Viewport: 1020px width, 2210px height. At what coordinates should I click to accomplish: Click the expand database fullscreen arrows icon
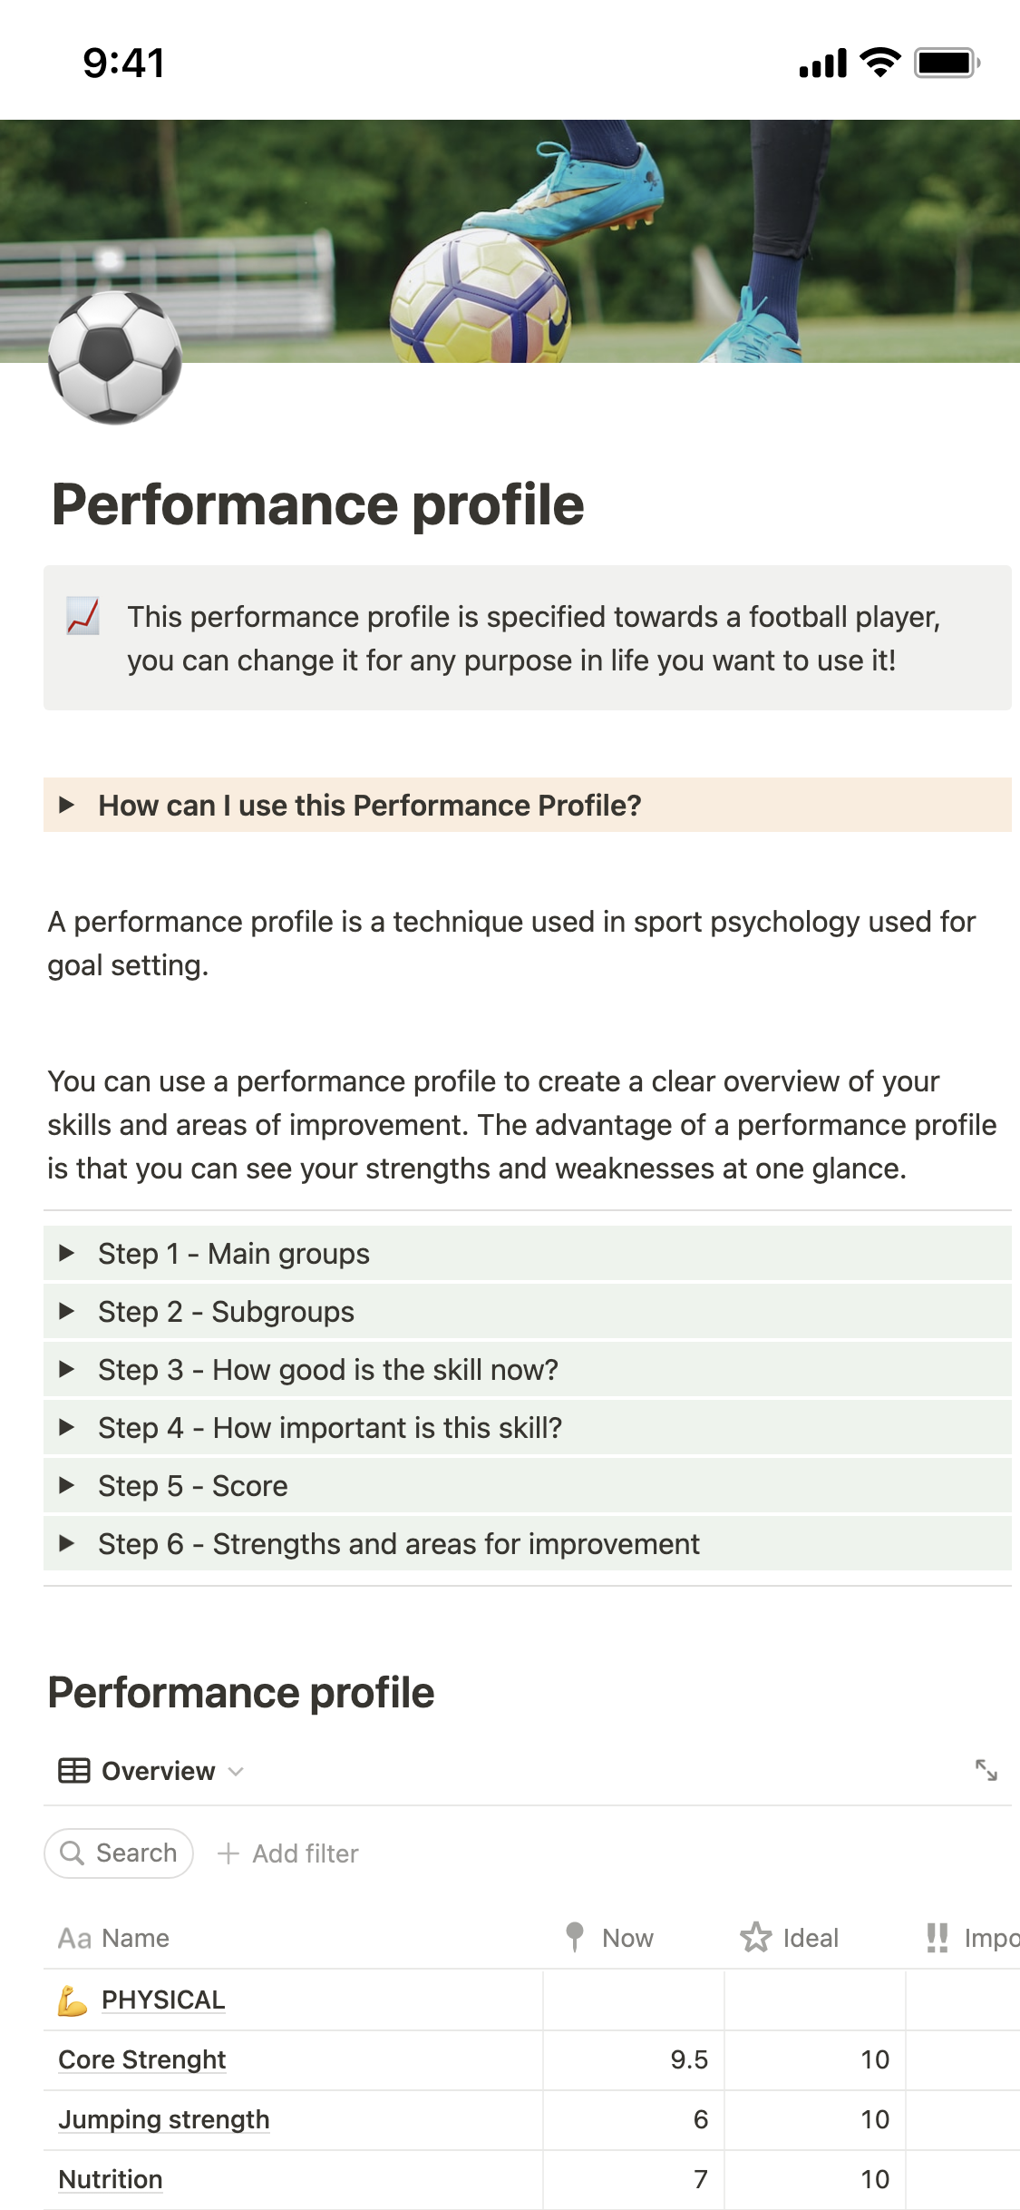(986, 1770)
